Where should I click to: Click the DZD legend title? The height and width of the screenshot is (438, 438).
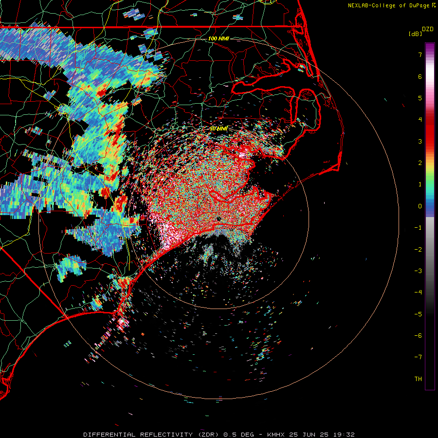coord(428,29)
